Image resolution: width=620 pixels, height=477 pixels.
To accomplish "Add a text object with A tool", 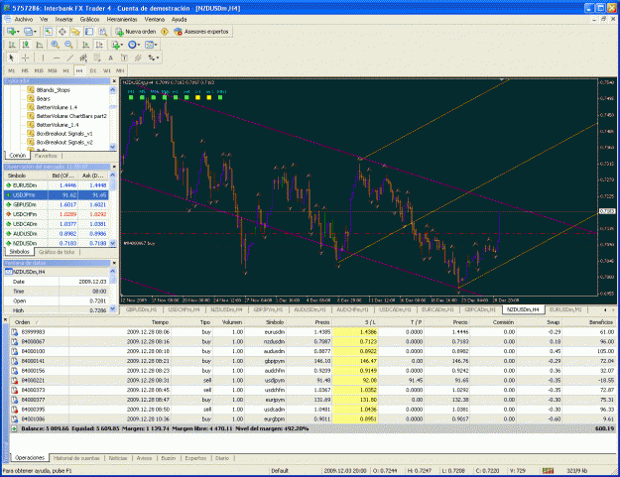I will (111, 58).
